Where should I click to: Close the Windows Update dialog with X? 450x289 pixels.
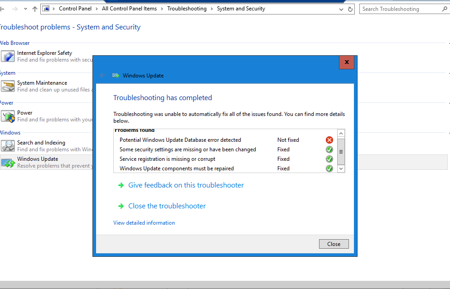coord(347,62)
